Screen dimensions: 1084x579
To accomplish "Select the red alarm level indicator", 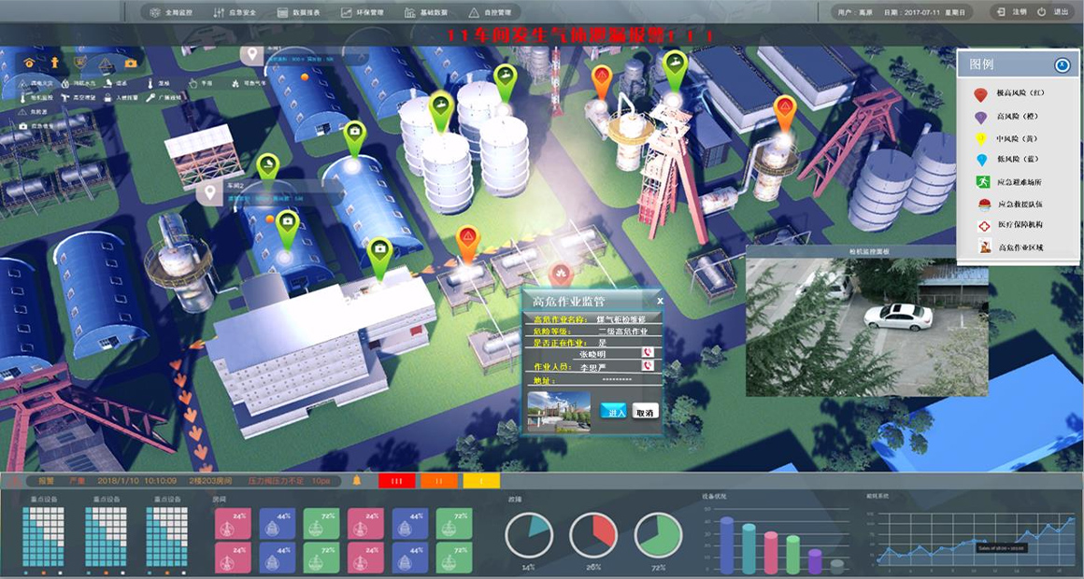I will [396, 481].
